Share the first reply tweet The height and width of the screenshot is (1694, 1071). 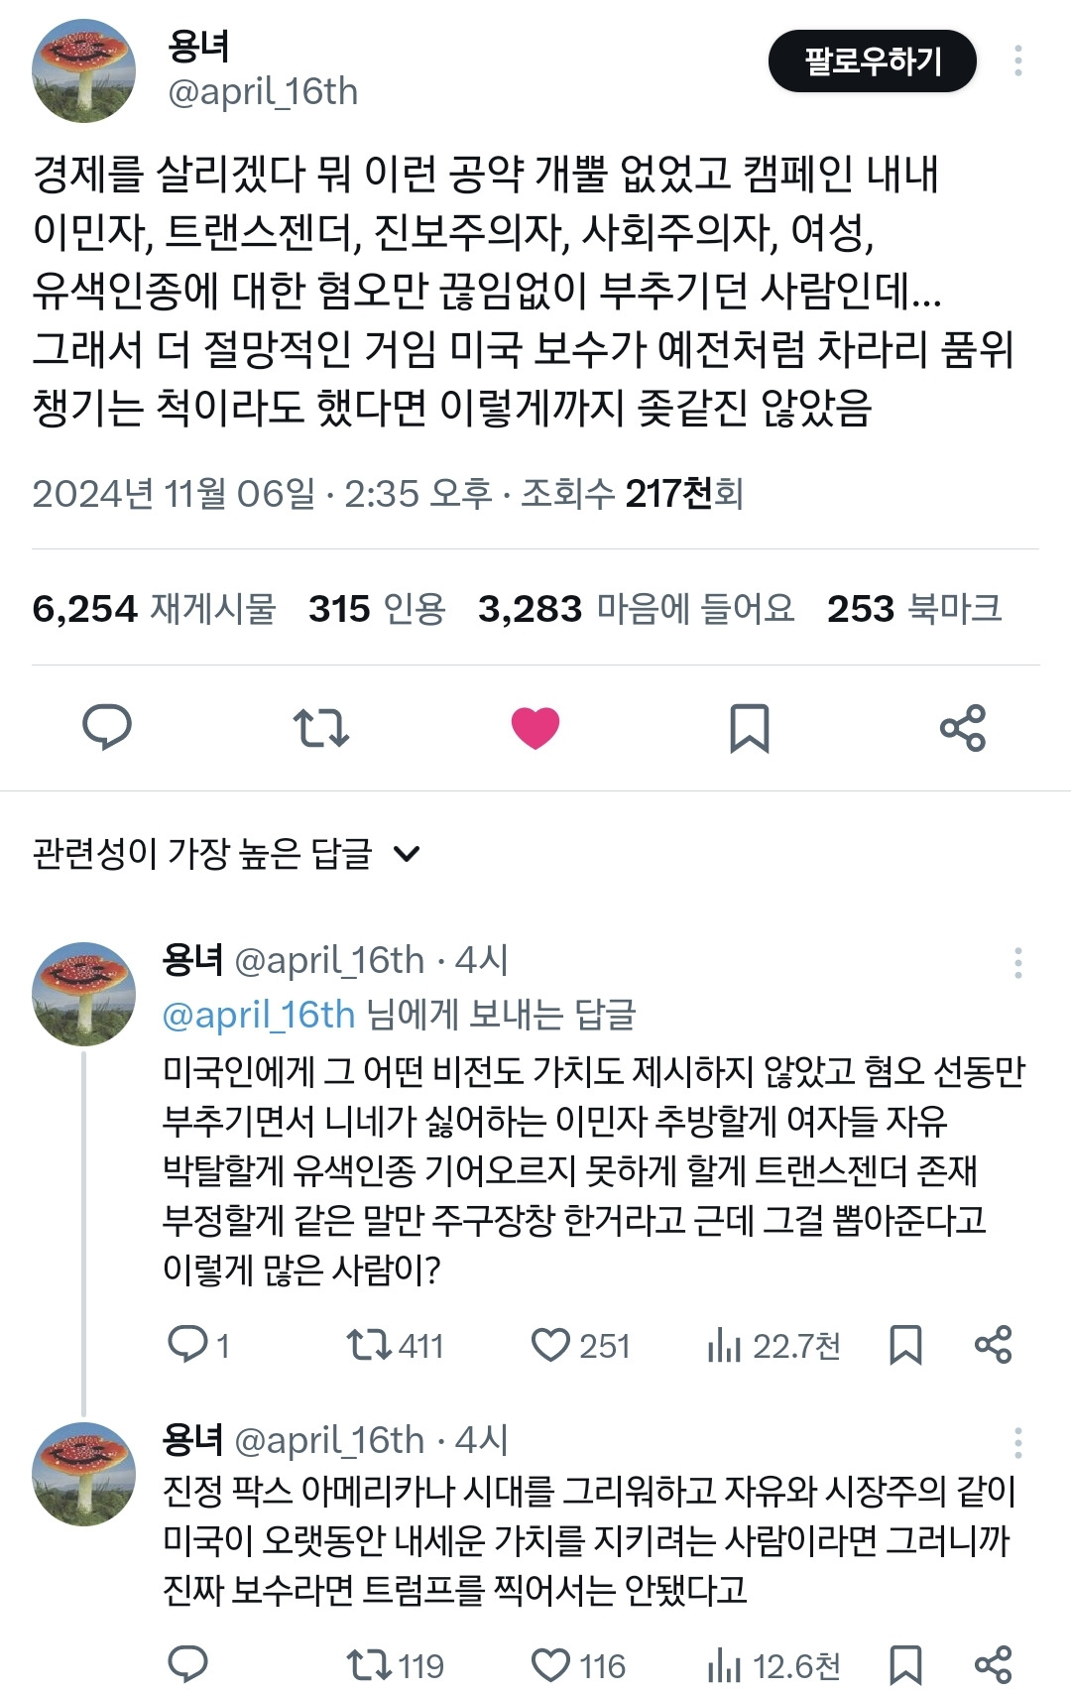993,1345
